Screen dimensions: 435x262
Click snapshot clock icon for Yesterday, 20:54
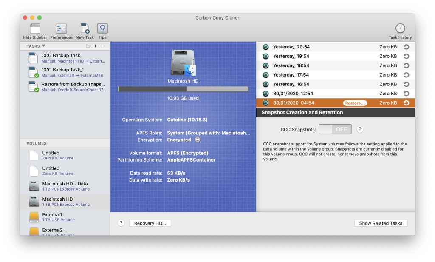point(266,47)
